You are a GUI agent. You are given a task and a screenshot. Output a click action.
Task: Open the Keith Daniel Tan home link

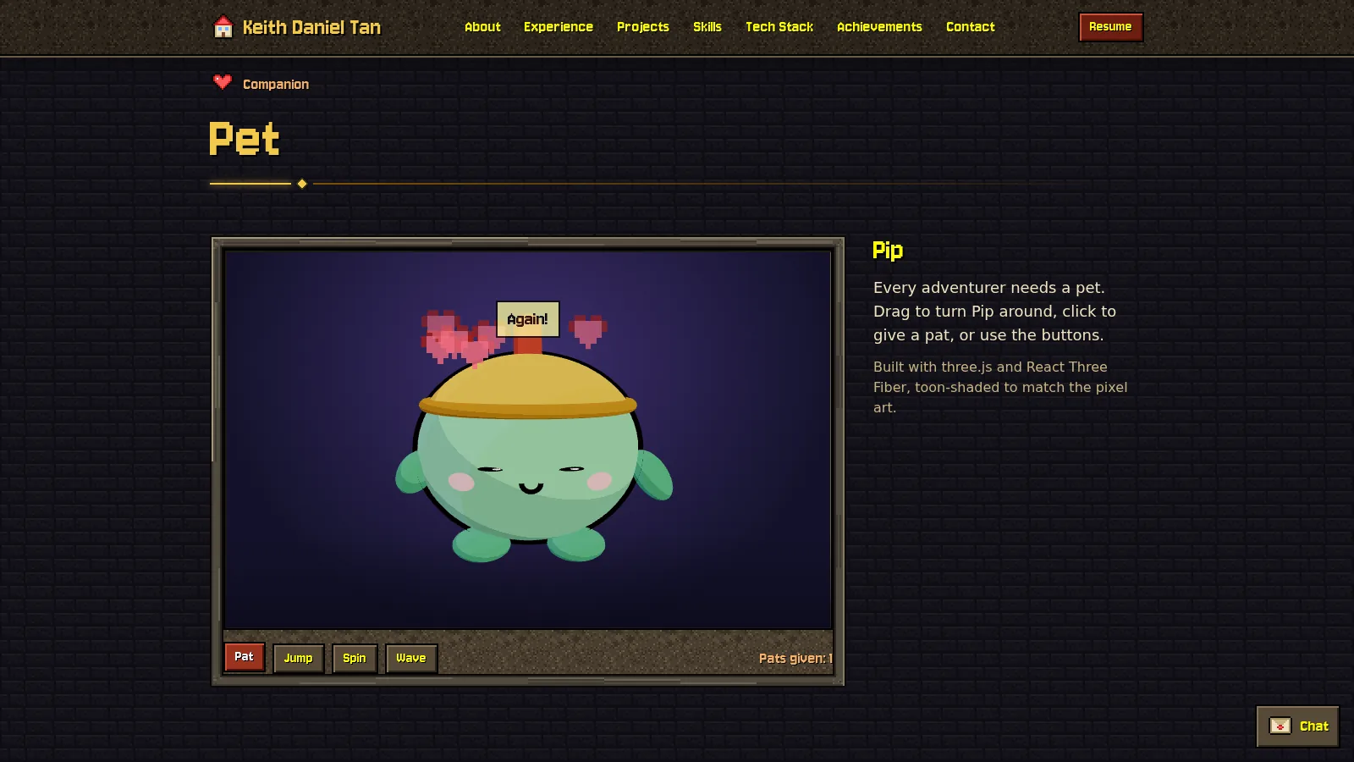[297, 27]
